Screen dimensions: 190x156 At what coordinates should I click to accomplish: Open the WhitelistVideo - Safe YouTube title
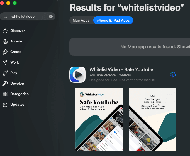(121, 70)
